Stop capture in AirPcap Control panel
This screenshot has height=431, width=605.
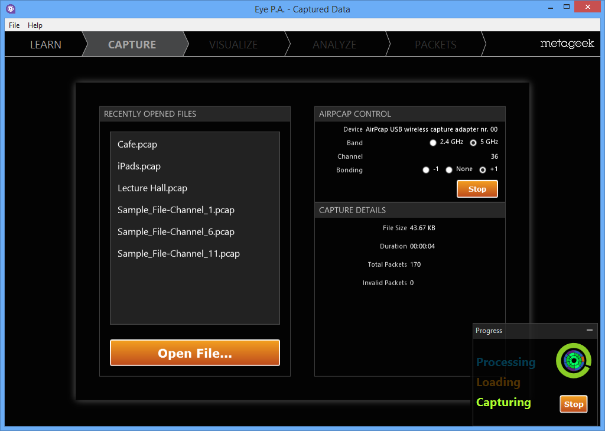477,189
